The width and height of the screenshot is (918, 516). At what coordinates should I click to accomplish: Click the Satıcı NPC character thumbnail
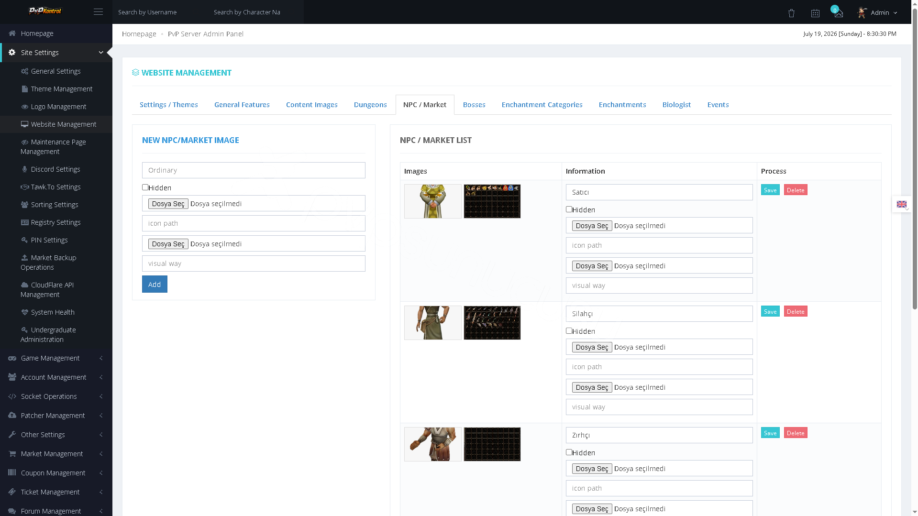tap(433, 201)
